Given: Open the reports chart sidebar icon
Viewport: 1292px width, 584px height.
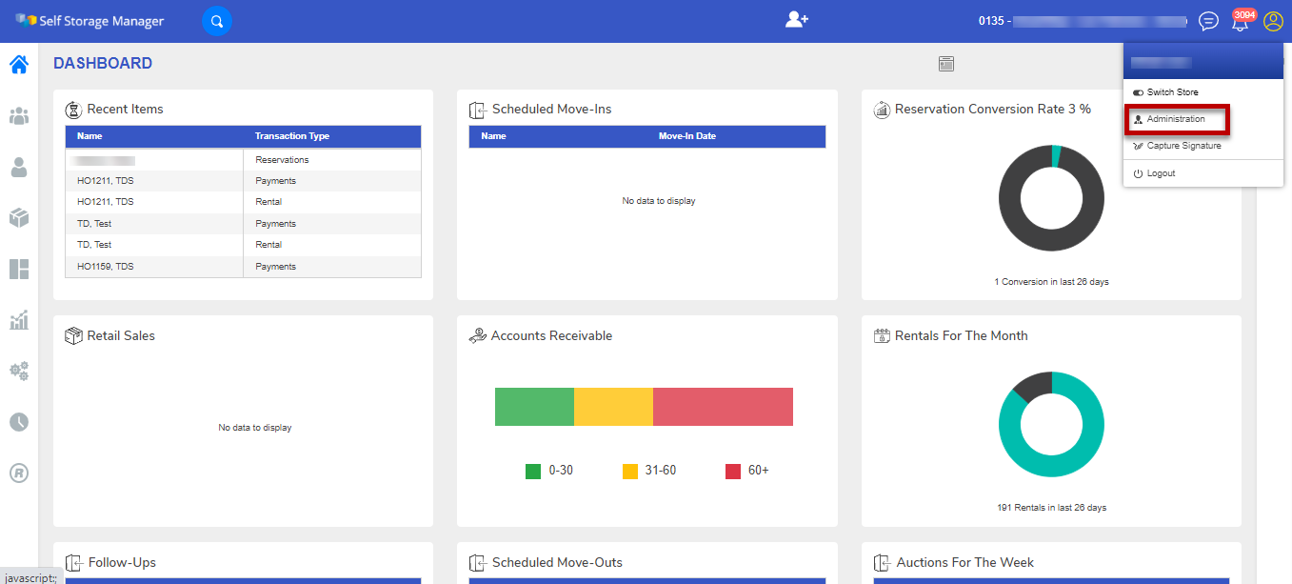Looking at the screenshot, I should click(19, 320).
